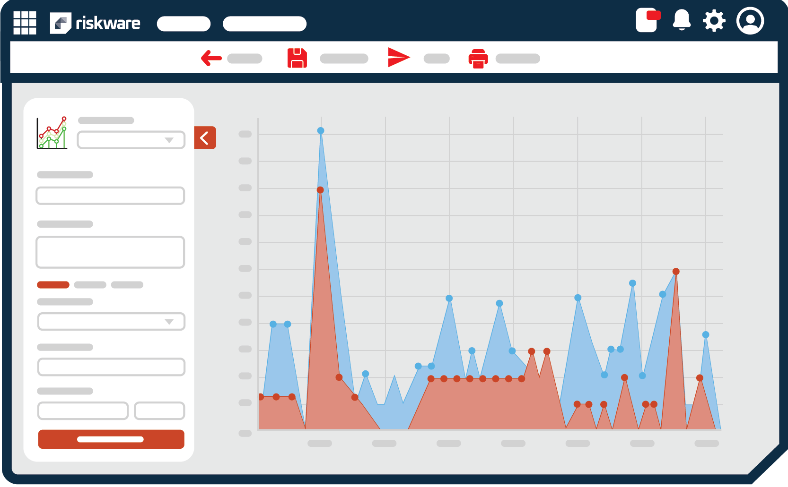The image size is (788, 487).
Task: Click the red paper plane send icon
Action: 398,58
